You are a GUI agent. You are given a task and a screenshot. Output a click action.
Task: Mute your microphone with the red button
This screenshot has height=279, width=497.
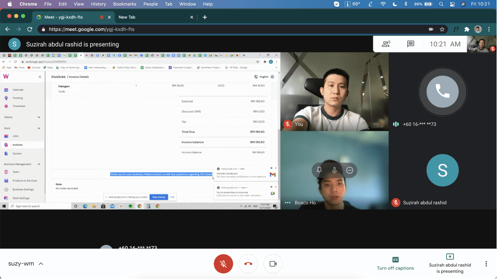(223, 264)
